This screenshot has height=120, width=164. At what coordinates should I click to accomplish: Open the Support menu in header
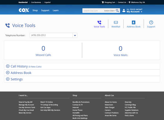[45, 10]
